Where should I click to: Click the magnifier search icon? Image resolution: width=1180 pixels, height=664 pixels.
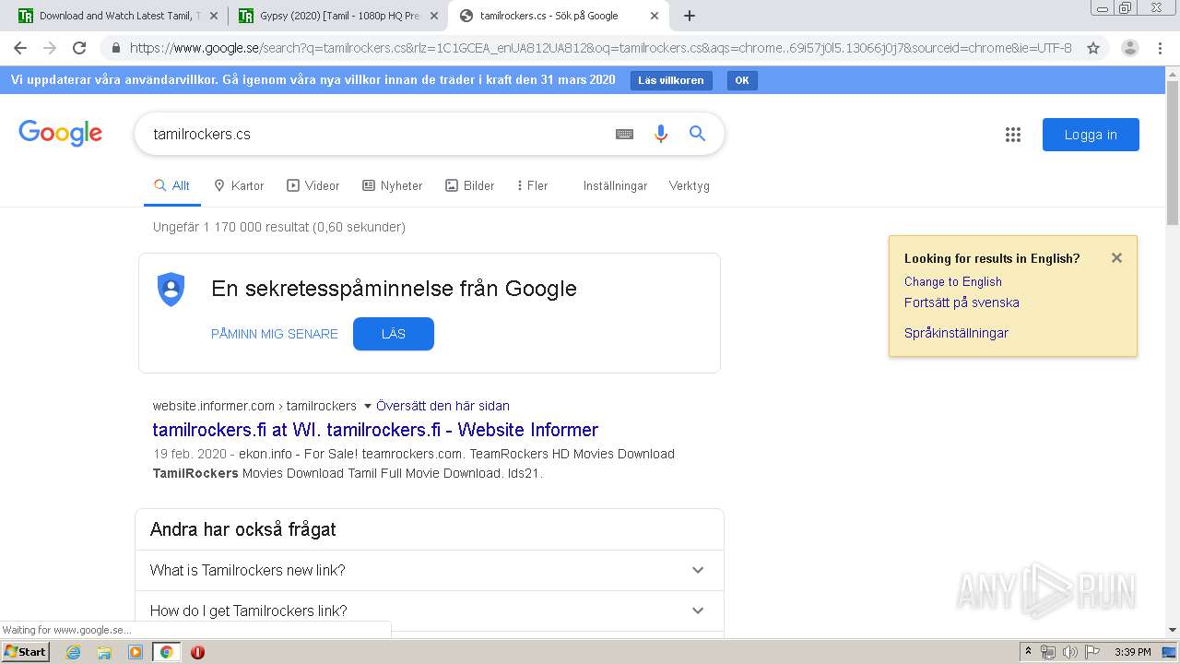click(698, 134)
